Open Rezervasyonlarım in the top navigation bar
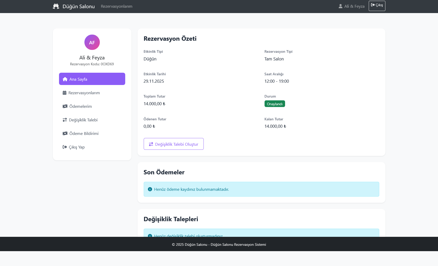 [x=116, y=6]
